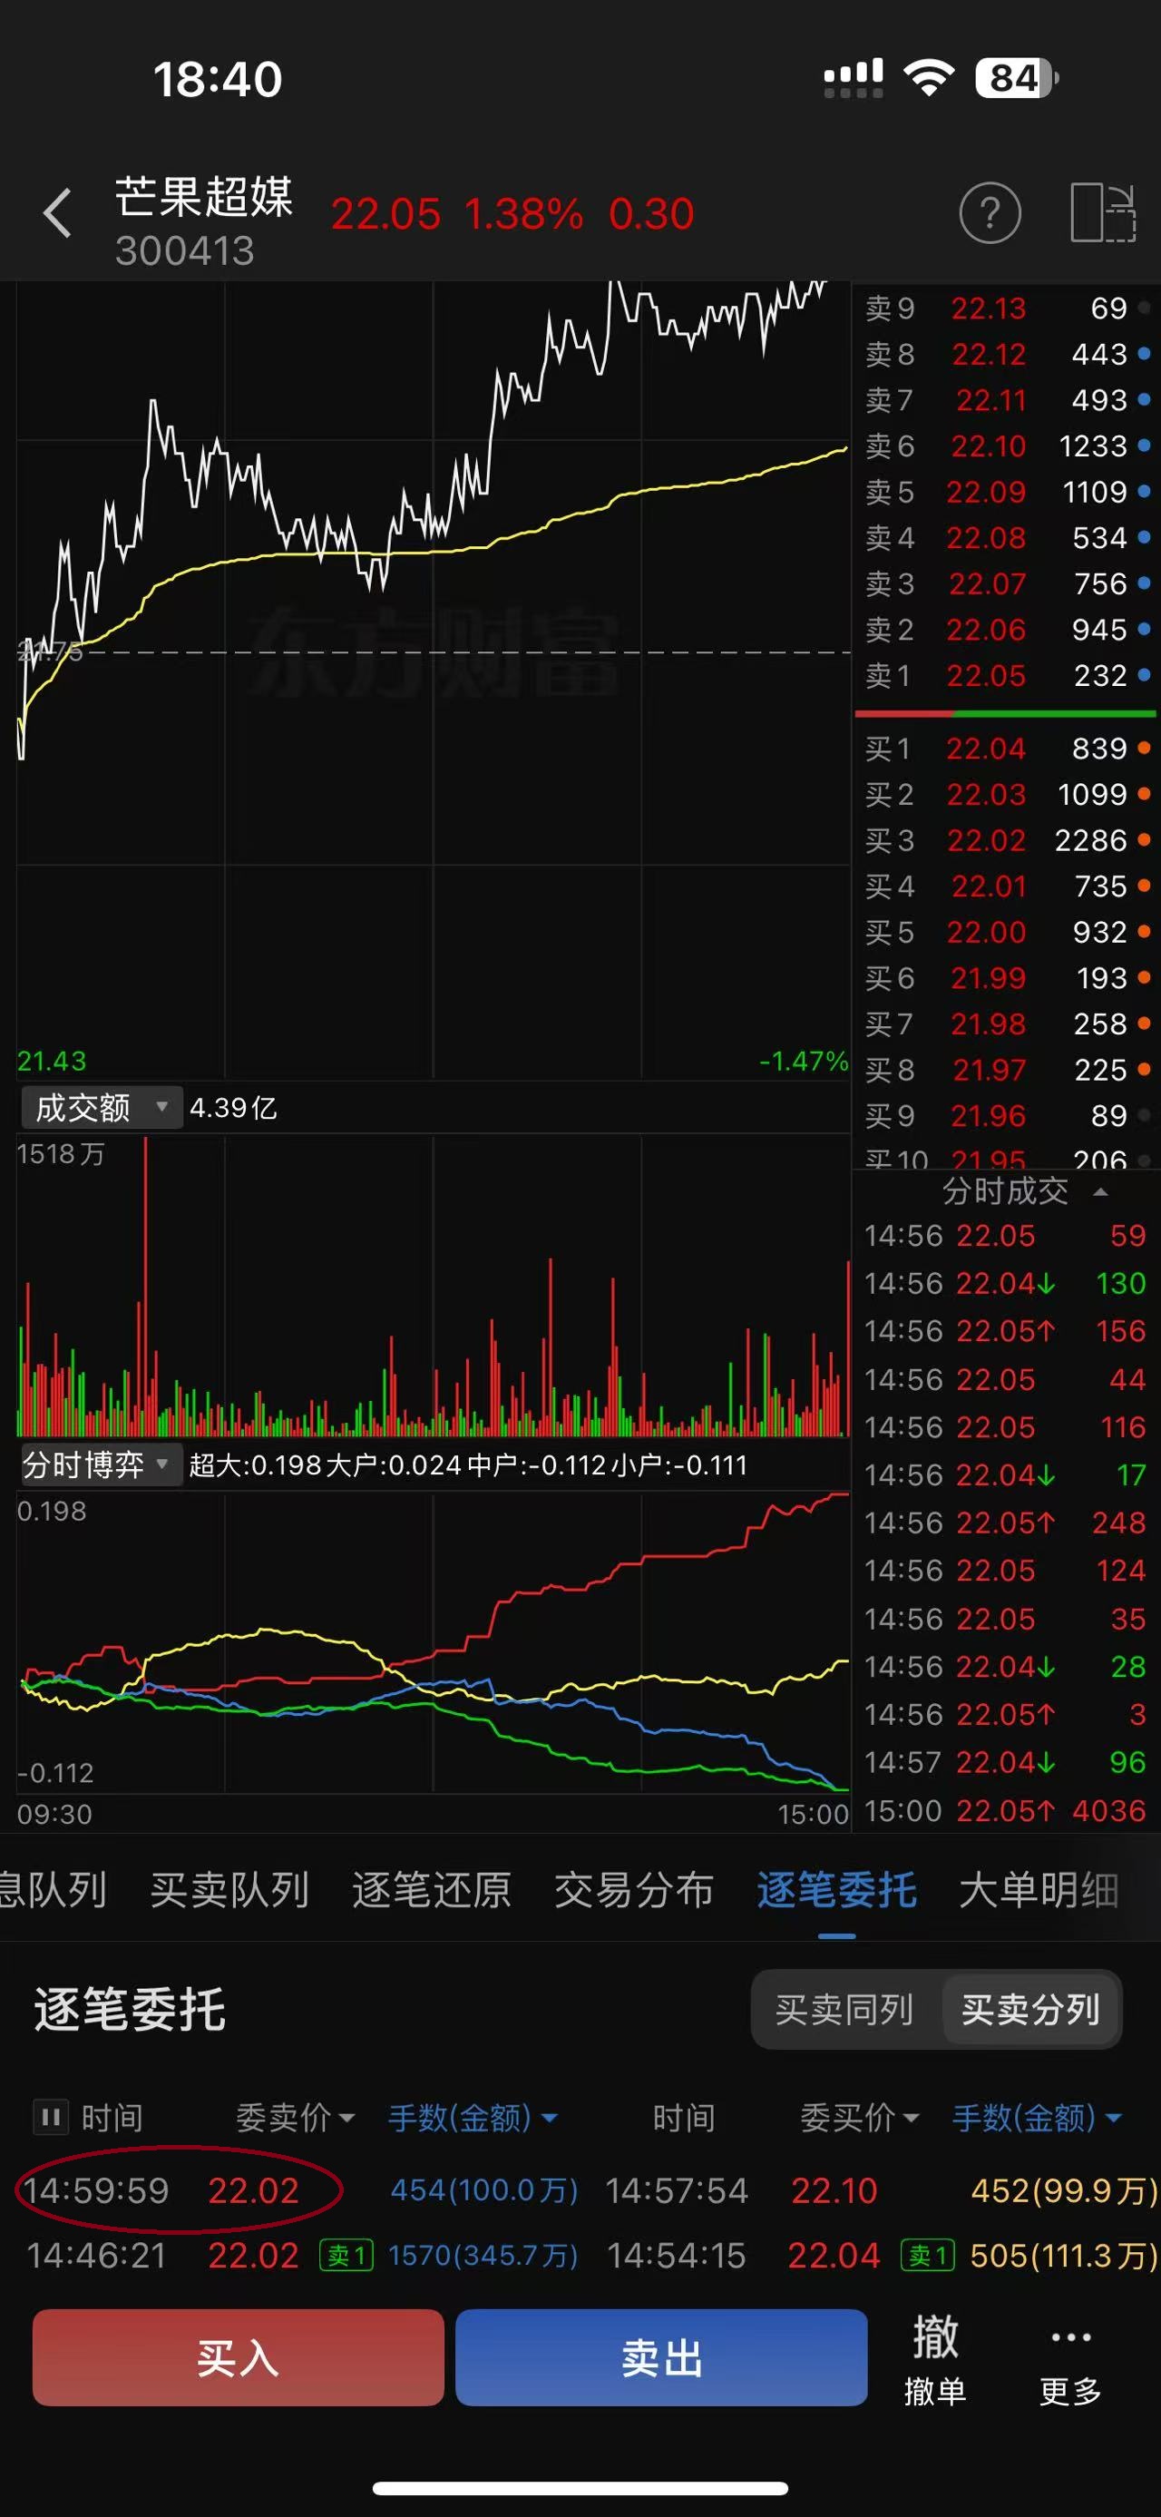
Task: Tap the 14:57:54 22.10 buy order row
Action: click(x=881, y=2190)
